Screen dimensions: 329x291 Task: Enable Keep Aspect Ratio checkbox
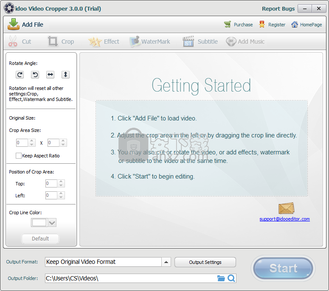pyautogui.click(x=18, y=156)
